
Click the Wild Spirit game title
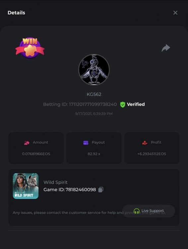tap(55, 182)
